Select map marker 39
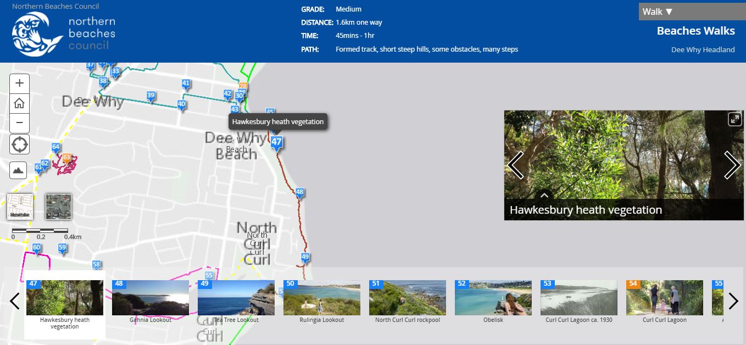Screen dimensions: 746x345 (x=151, y=96)
